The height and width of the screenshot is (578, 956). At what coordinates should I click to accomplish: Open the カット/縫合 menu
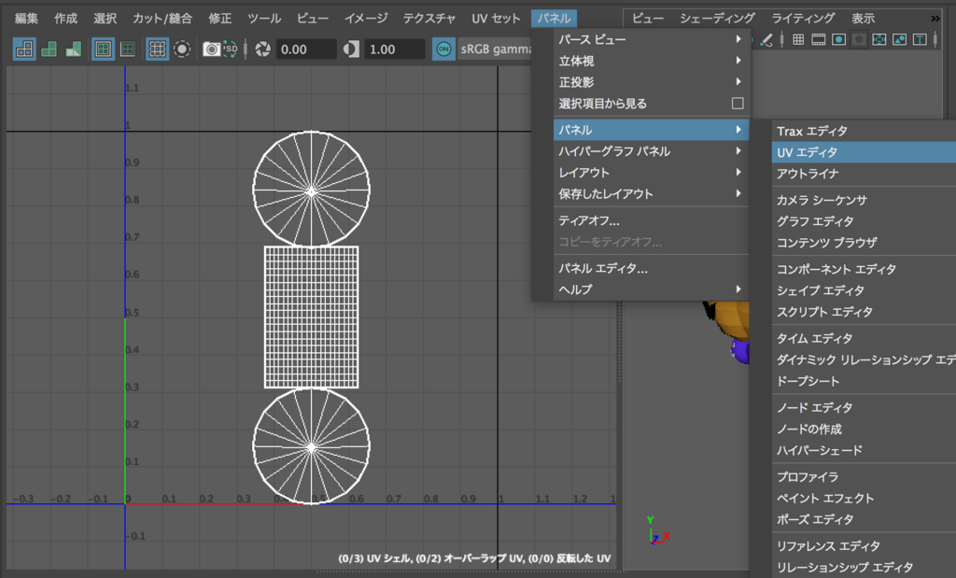(162, 19)
